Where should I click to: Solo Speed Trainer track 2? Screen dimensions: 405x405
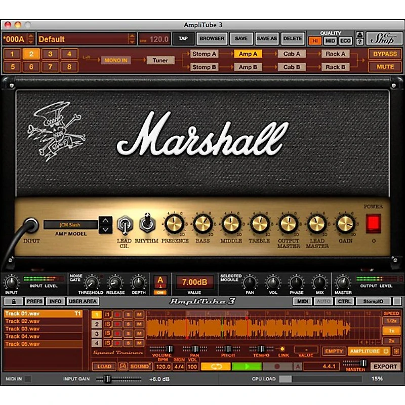click(128, 324)
